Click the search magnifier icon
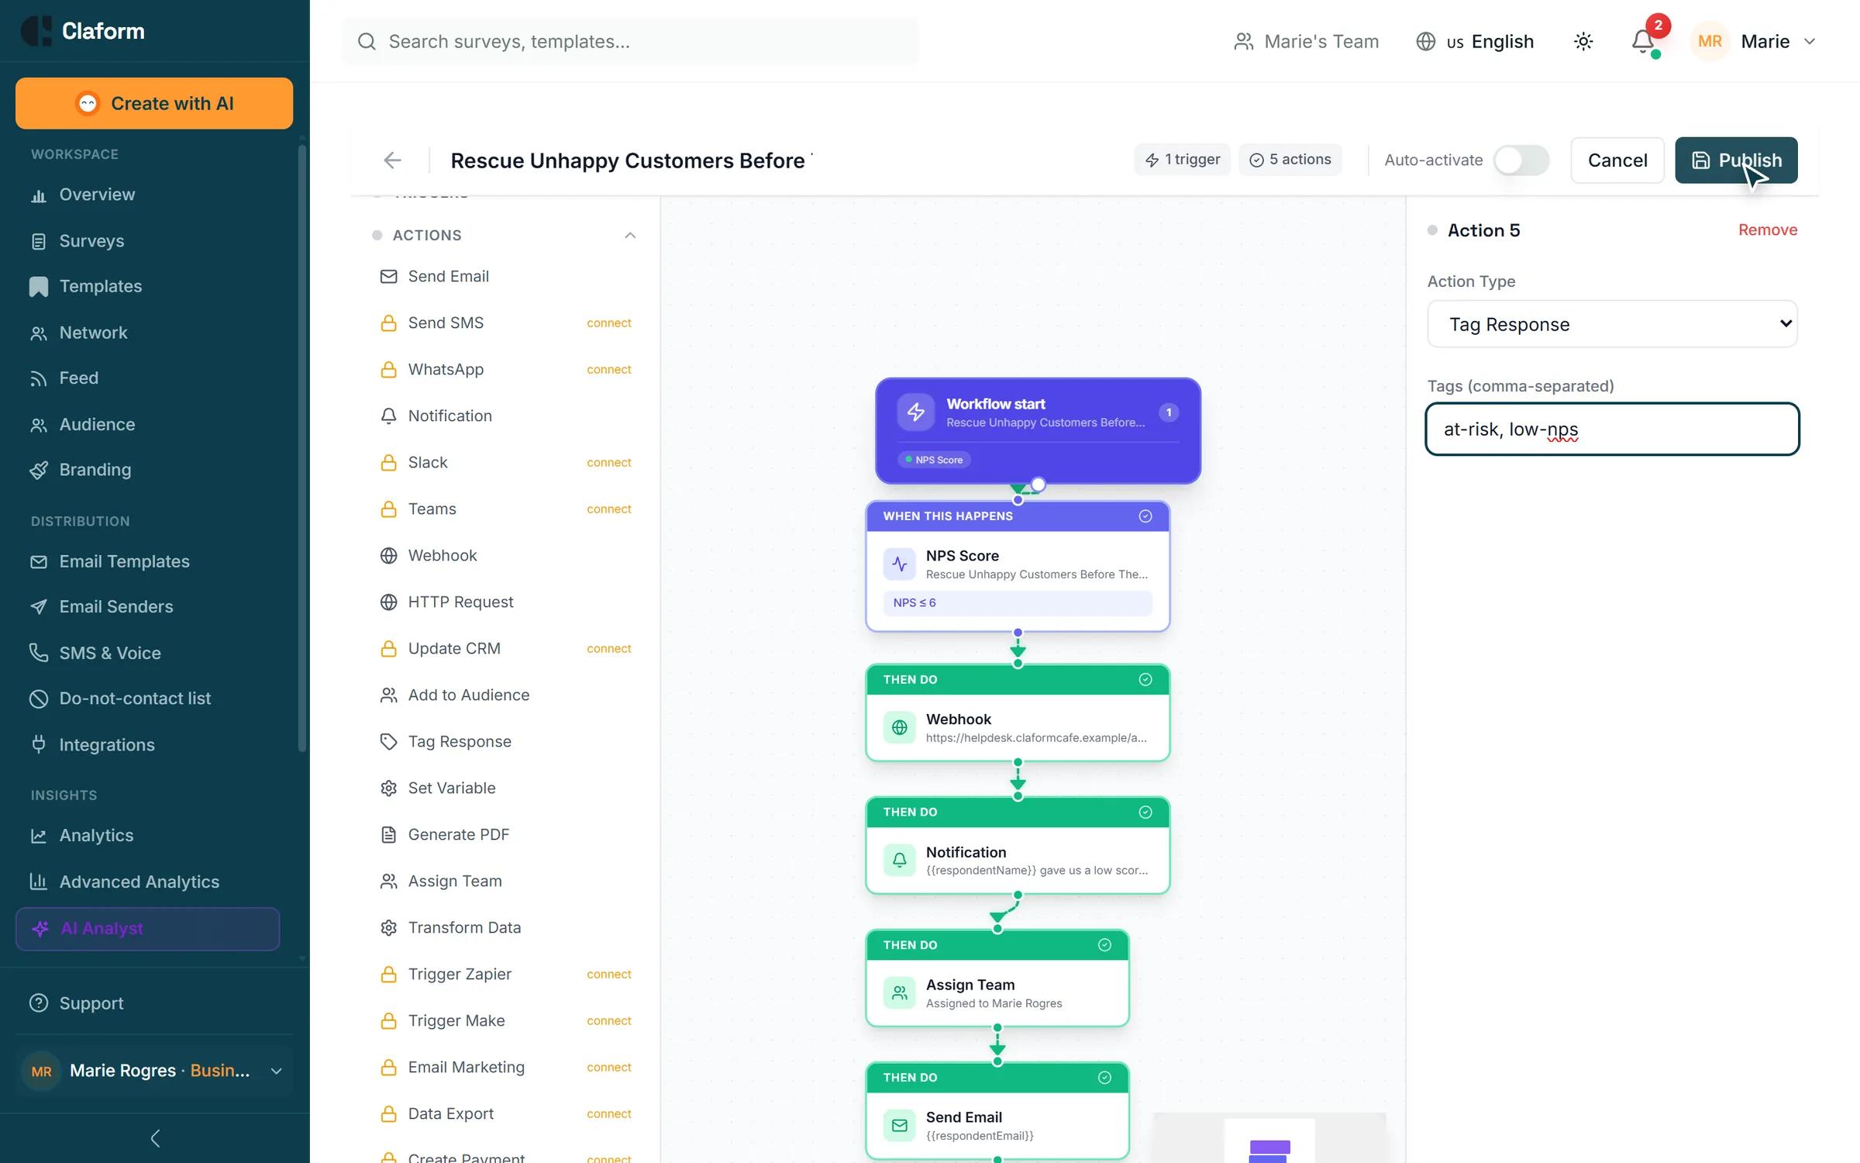This screenshot has height=1163, width=1860. [x=367, y=41]
